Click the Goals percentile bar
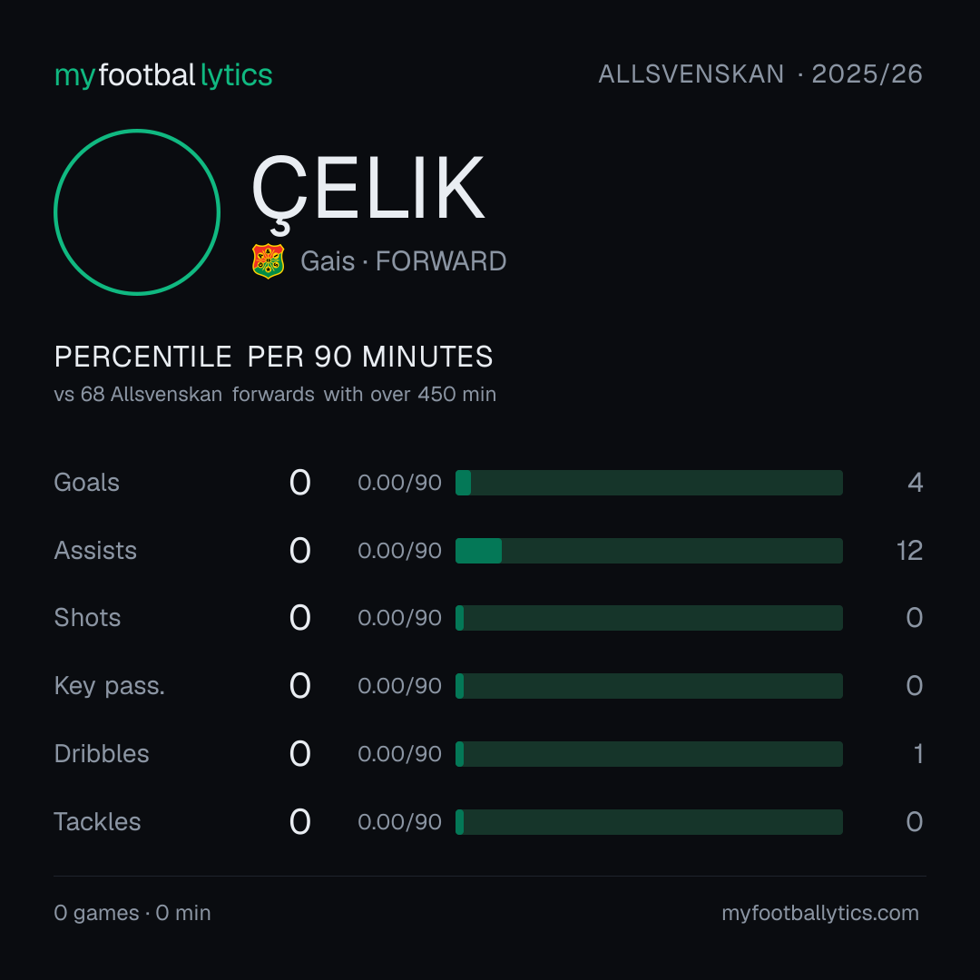Screen dimensions: 980x980 [x=649, y=483]
